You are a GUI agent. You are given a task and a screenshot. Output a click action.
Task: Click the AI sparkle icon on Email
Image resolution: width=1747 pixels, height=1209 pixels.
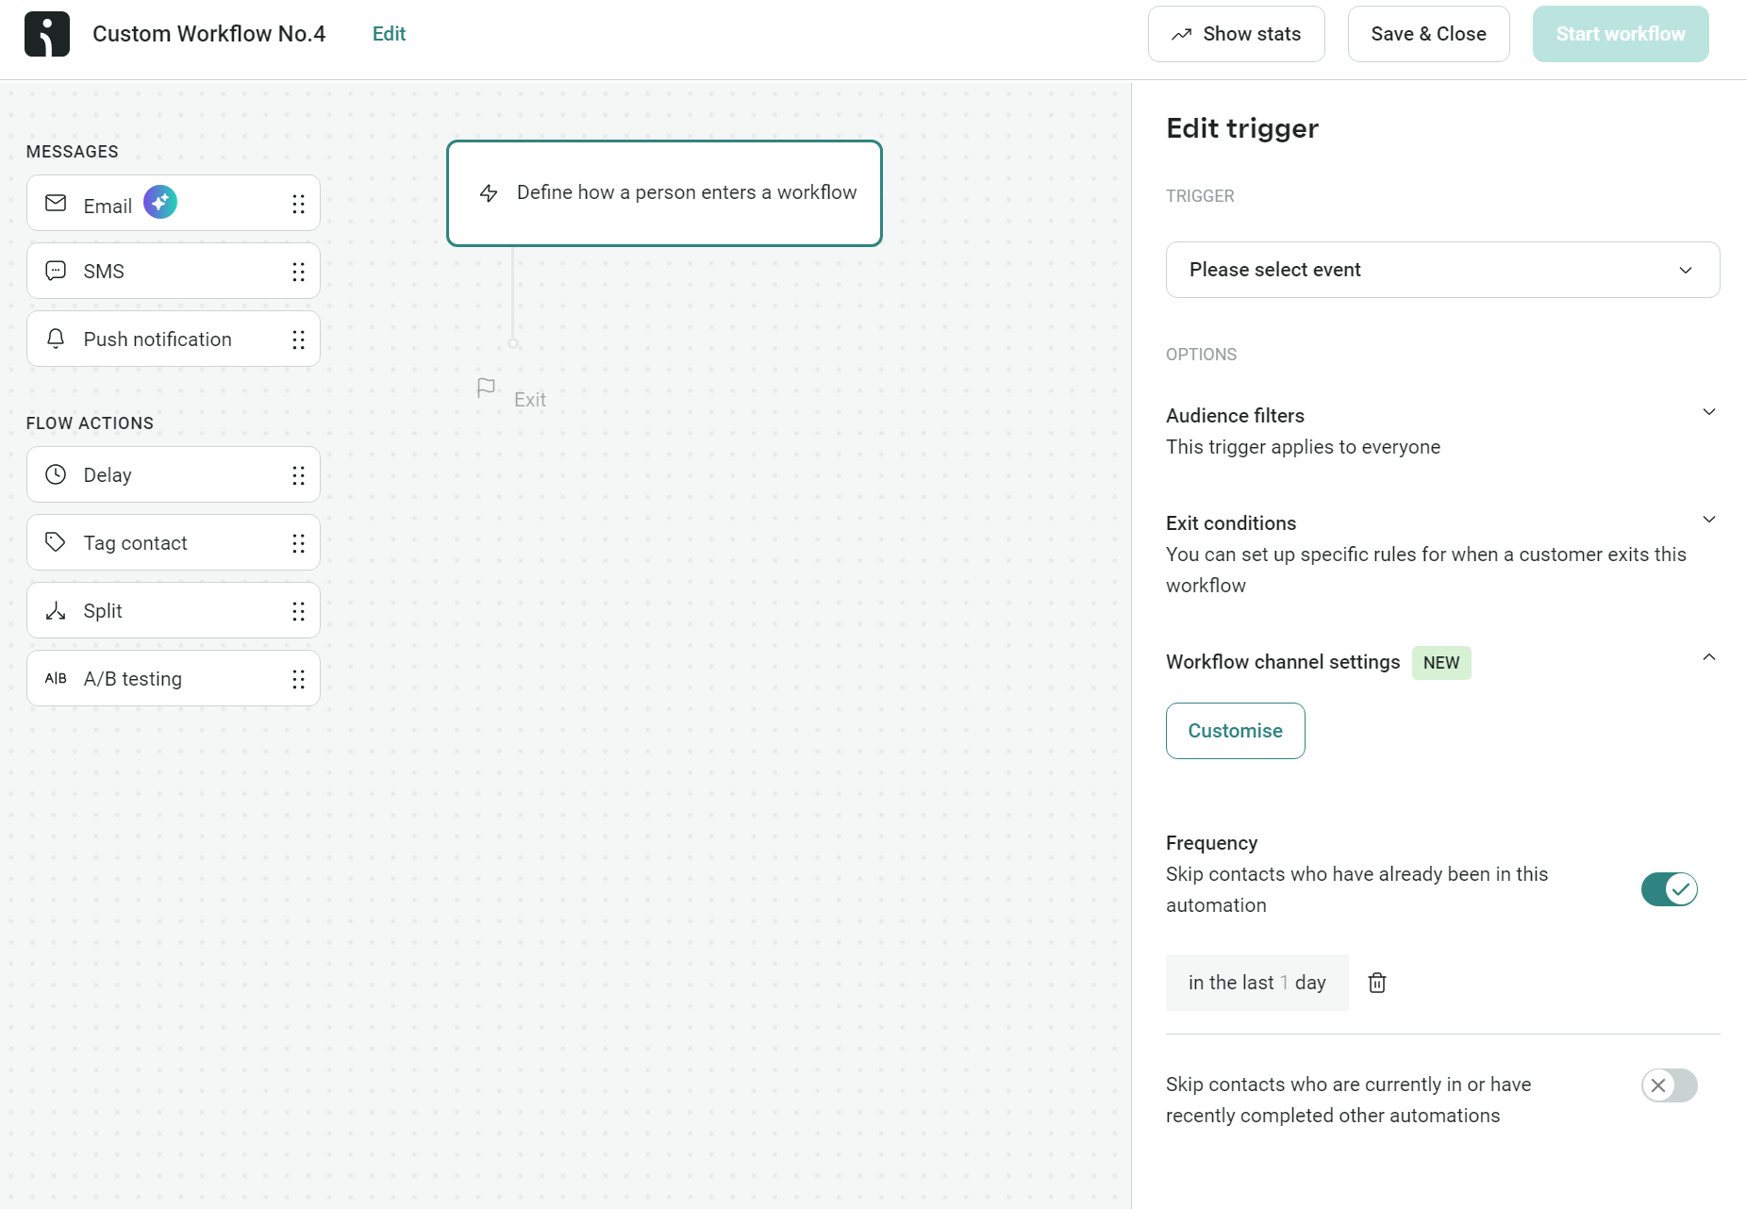pos(159,201)
